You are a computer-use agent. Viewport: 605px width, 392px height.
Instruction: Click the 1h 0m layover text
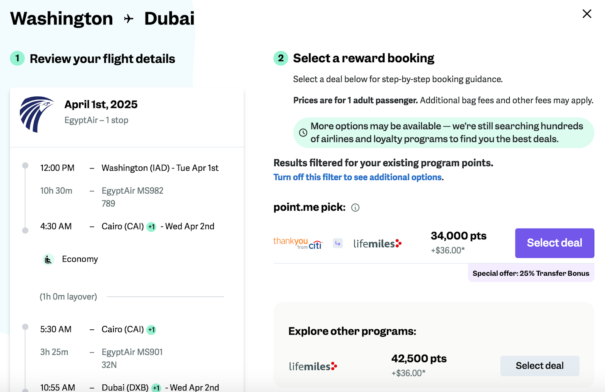[68, 297]
